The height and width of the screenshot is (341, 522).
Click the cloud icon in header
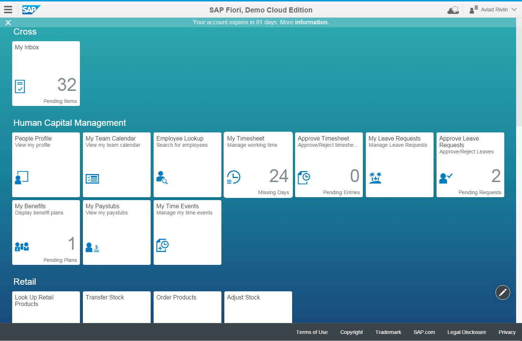pos(453,10)
